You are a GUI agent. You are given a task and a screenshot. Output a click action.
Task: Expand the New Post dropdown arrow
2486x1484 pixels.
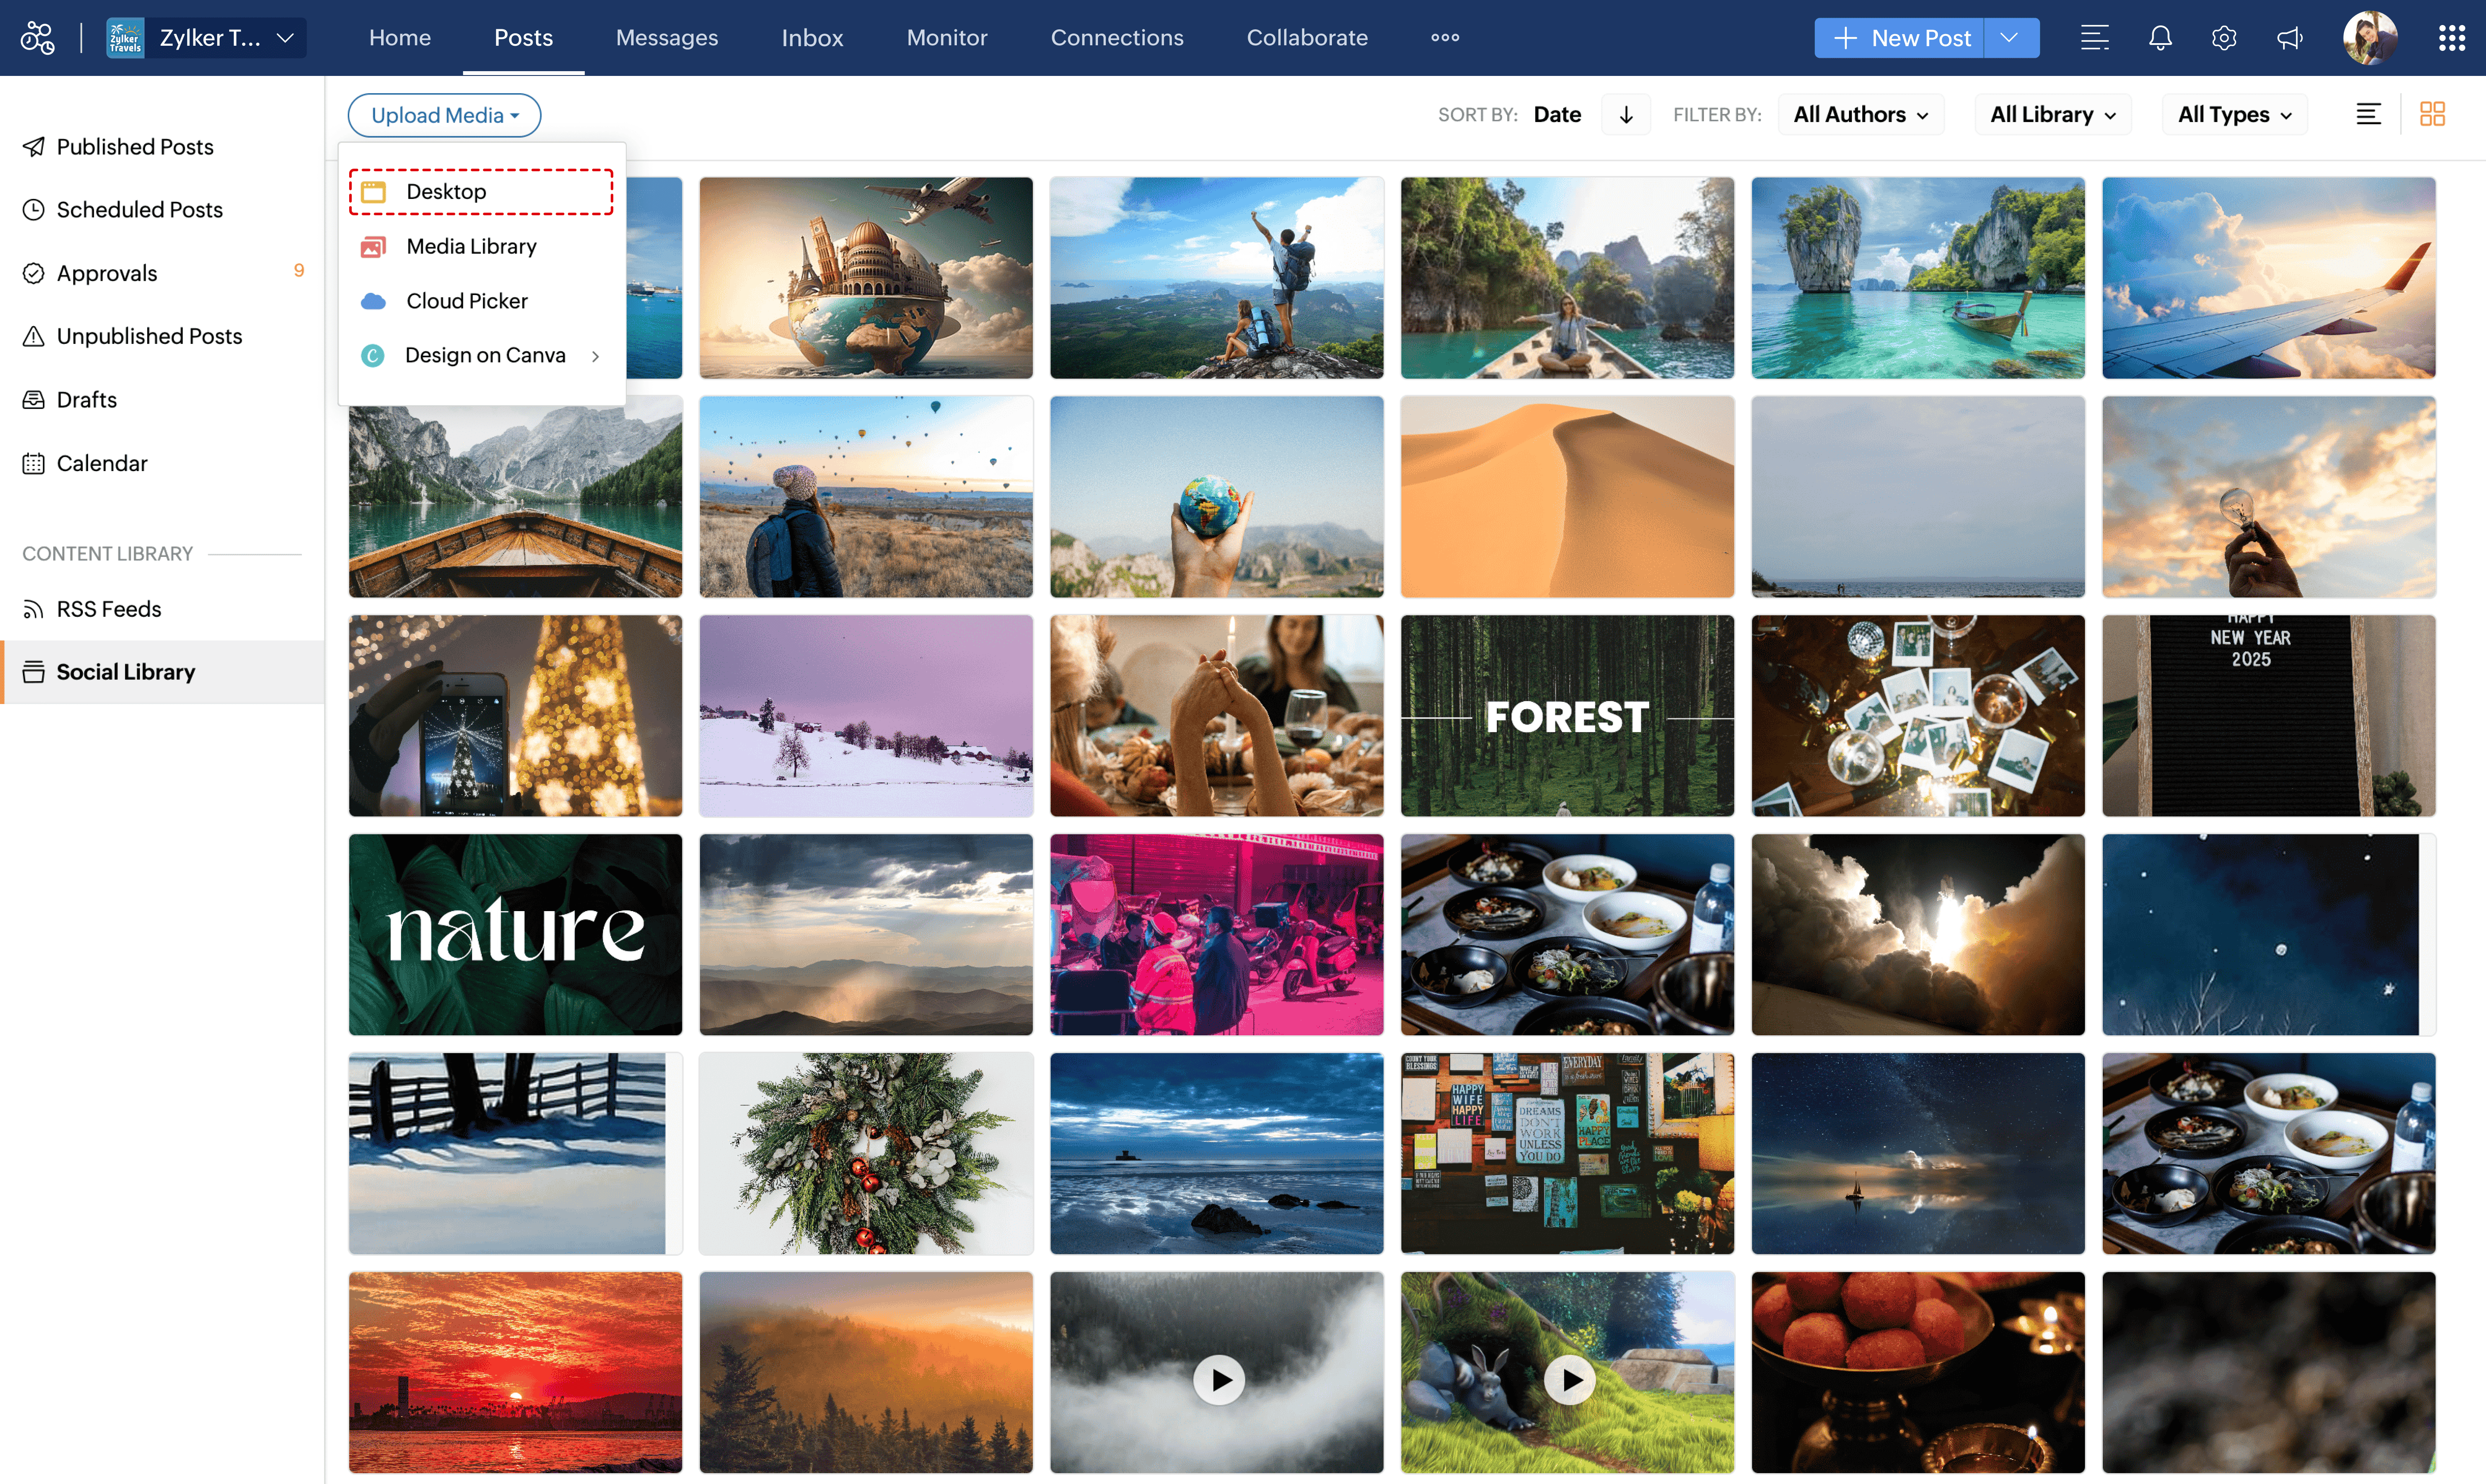pyautogui.click(x=2010, y=38)
